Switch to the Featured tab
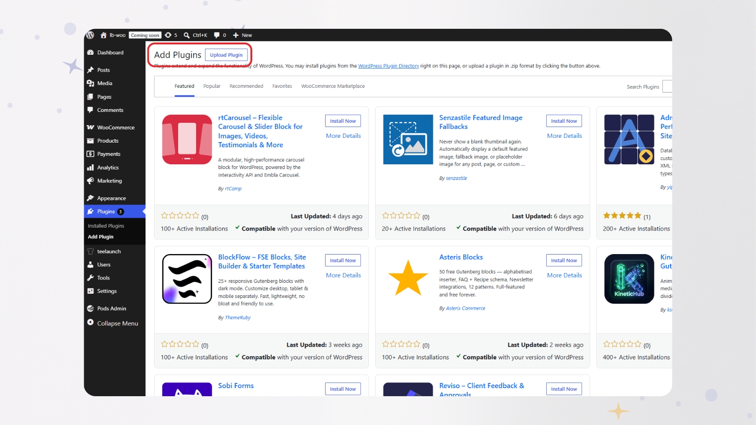This screenshot has height=425, width=756. (x=184, y=86)
